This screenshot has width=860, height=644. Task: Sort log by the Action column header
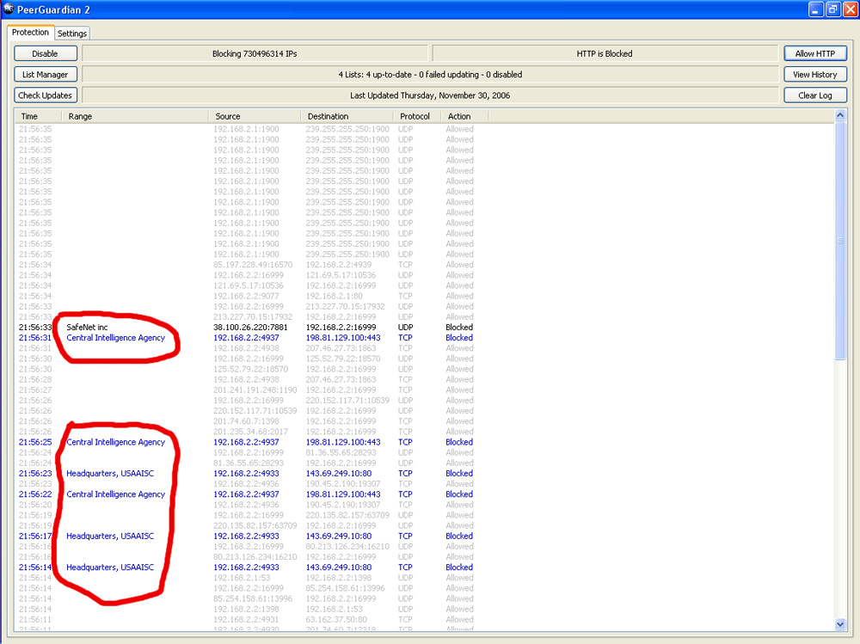pyautogui.click(x=464, y=116)
